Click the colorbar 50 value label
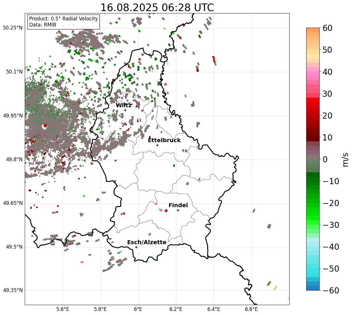Image resolution: width=352 pixels, height=315 pixels. 328,50
